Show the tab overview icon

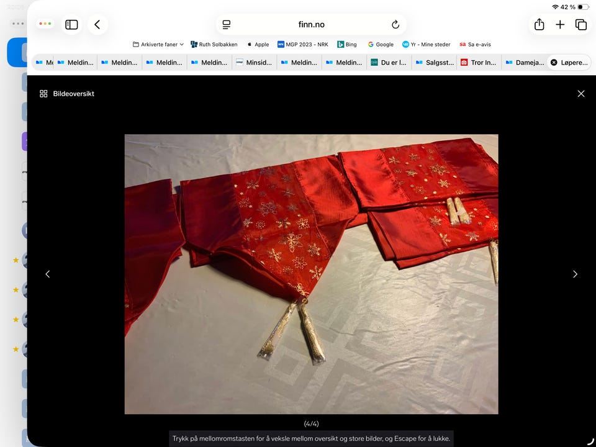click(x=581, y=25)
